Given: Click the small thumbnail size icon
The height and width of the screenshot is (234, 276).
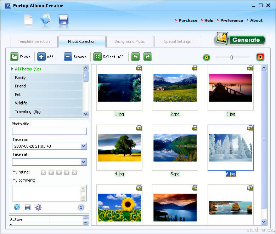Looking at the screenshot, I should coord(206,57).
